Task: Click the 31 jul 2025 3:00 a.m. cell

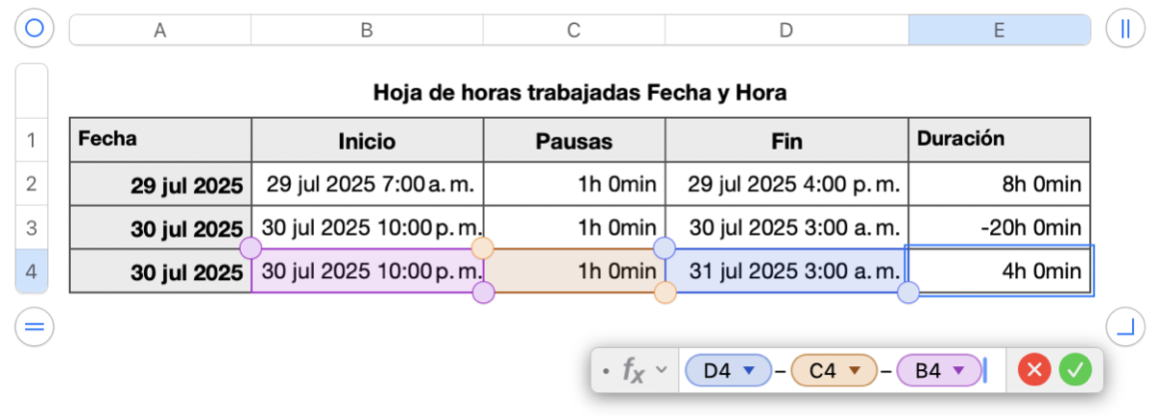Action: (785, 271)
